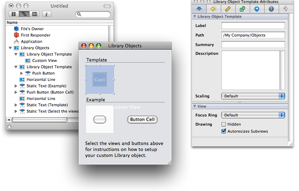Expand Static Text (Select the views row

[x=16, y=111]
